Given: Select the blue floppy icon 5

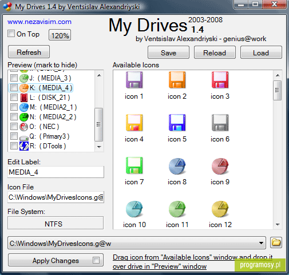Looking at the screenshot, I should [177, 123].
